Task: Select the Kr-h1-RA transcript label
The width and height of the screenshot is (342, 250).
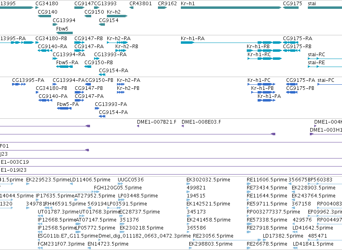Action: click(x=193, y=39)
